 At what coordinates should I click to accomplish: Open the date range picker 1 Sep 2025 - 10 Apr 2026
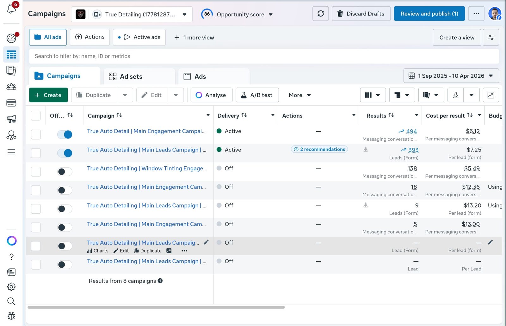coord(451,76)
